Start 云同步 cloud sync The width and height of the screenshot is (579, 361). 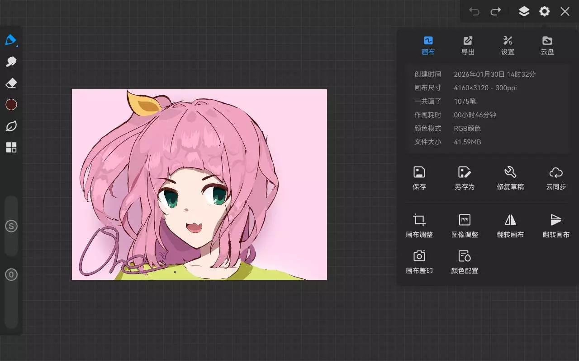tap(556, 178)
